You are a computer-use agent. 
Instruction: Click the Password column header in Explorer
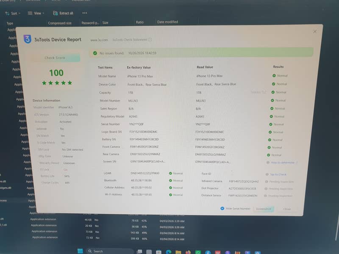point(90,23)
